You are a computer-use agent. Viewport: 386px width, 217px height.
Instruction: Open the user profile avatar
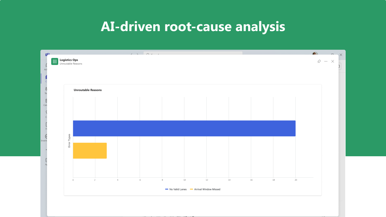(x=315, y=54)
